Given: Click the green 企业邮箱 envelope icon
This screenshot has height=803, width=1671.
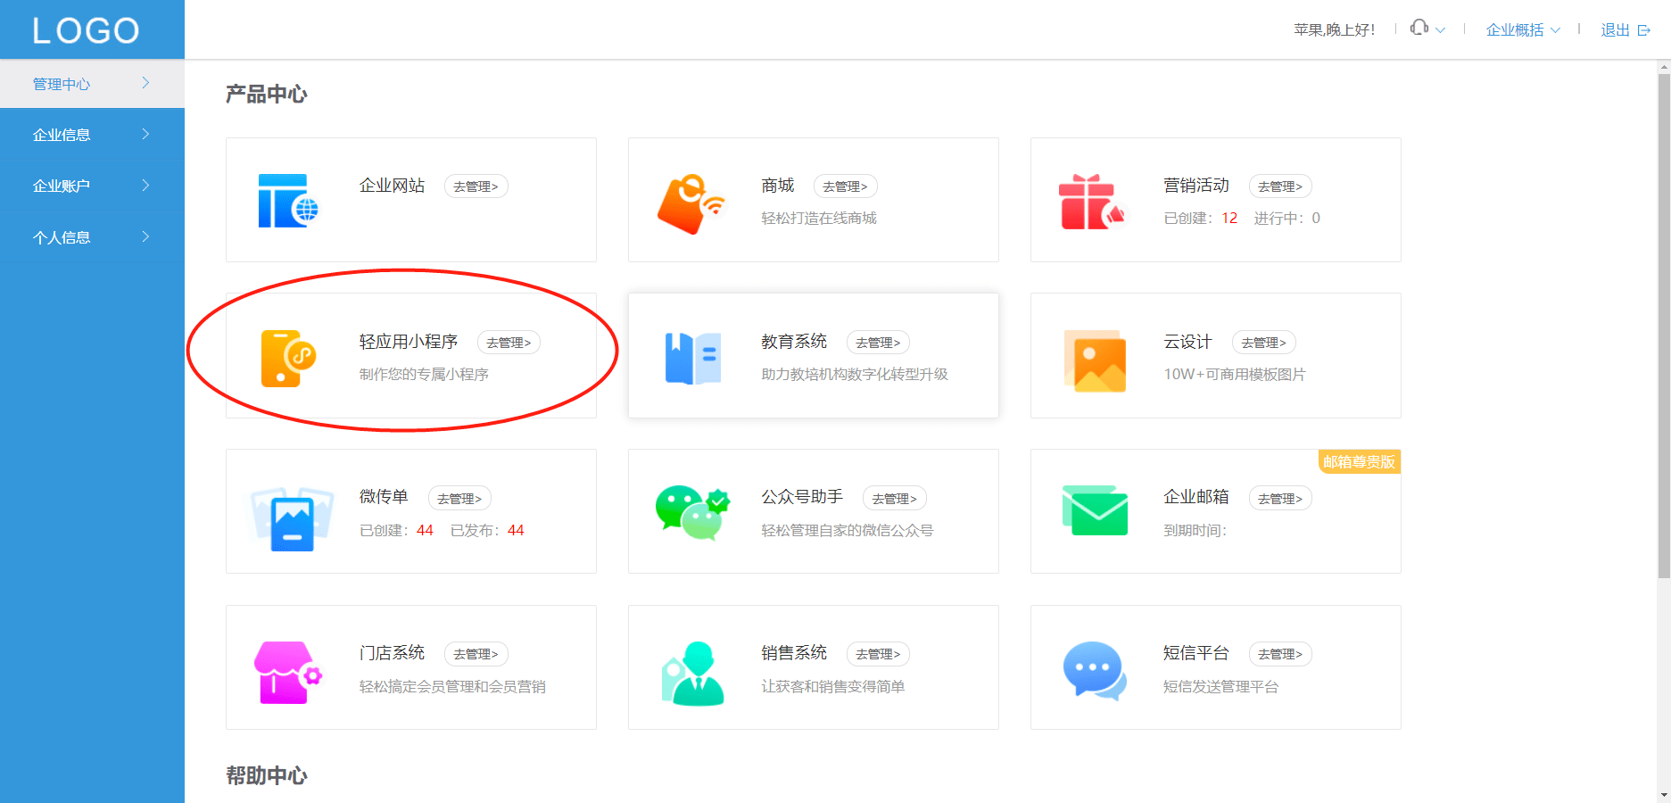Looking at the screenshot, I should coord(1095,511).
